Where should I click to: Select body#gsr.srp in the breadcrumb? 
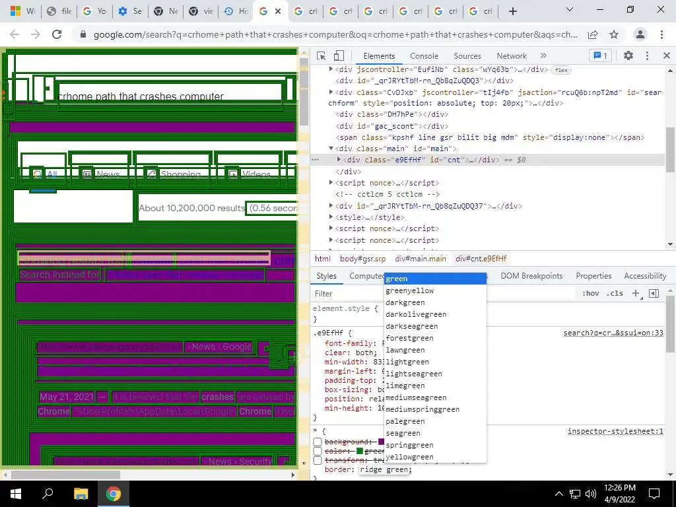pos(362,259)
